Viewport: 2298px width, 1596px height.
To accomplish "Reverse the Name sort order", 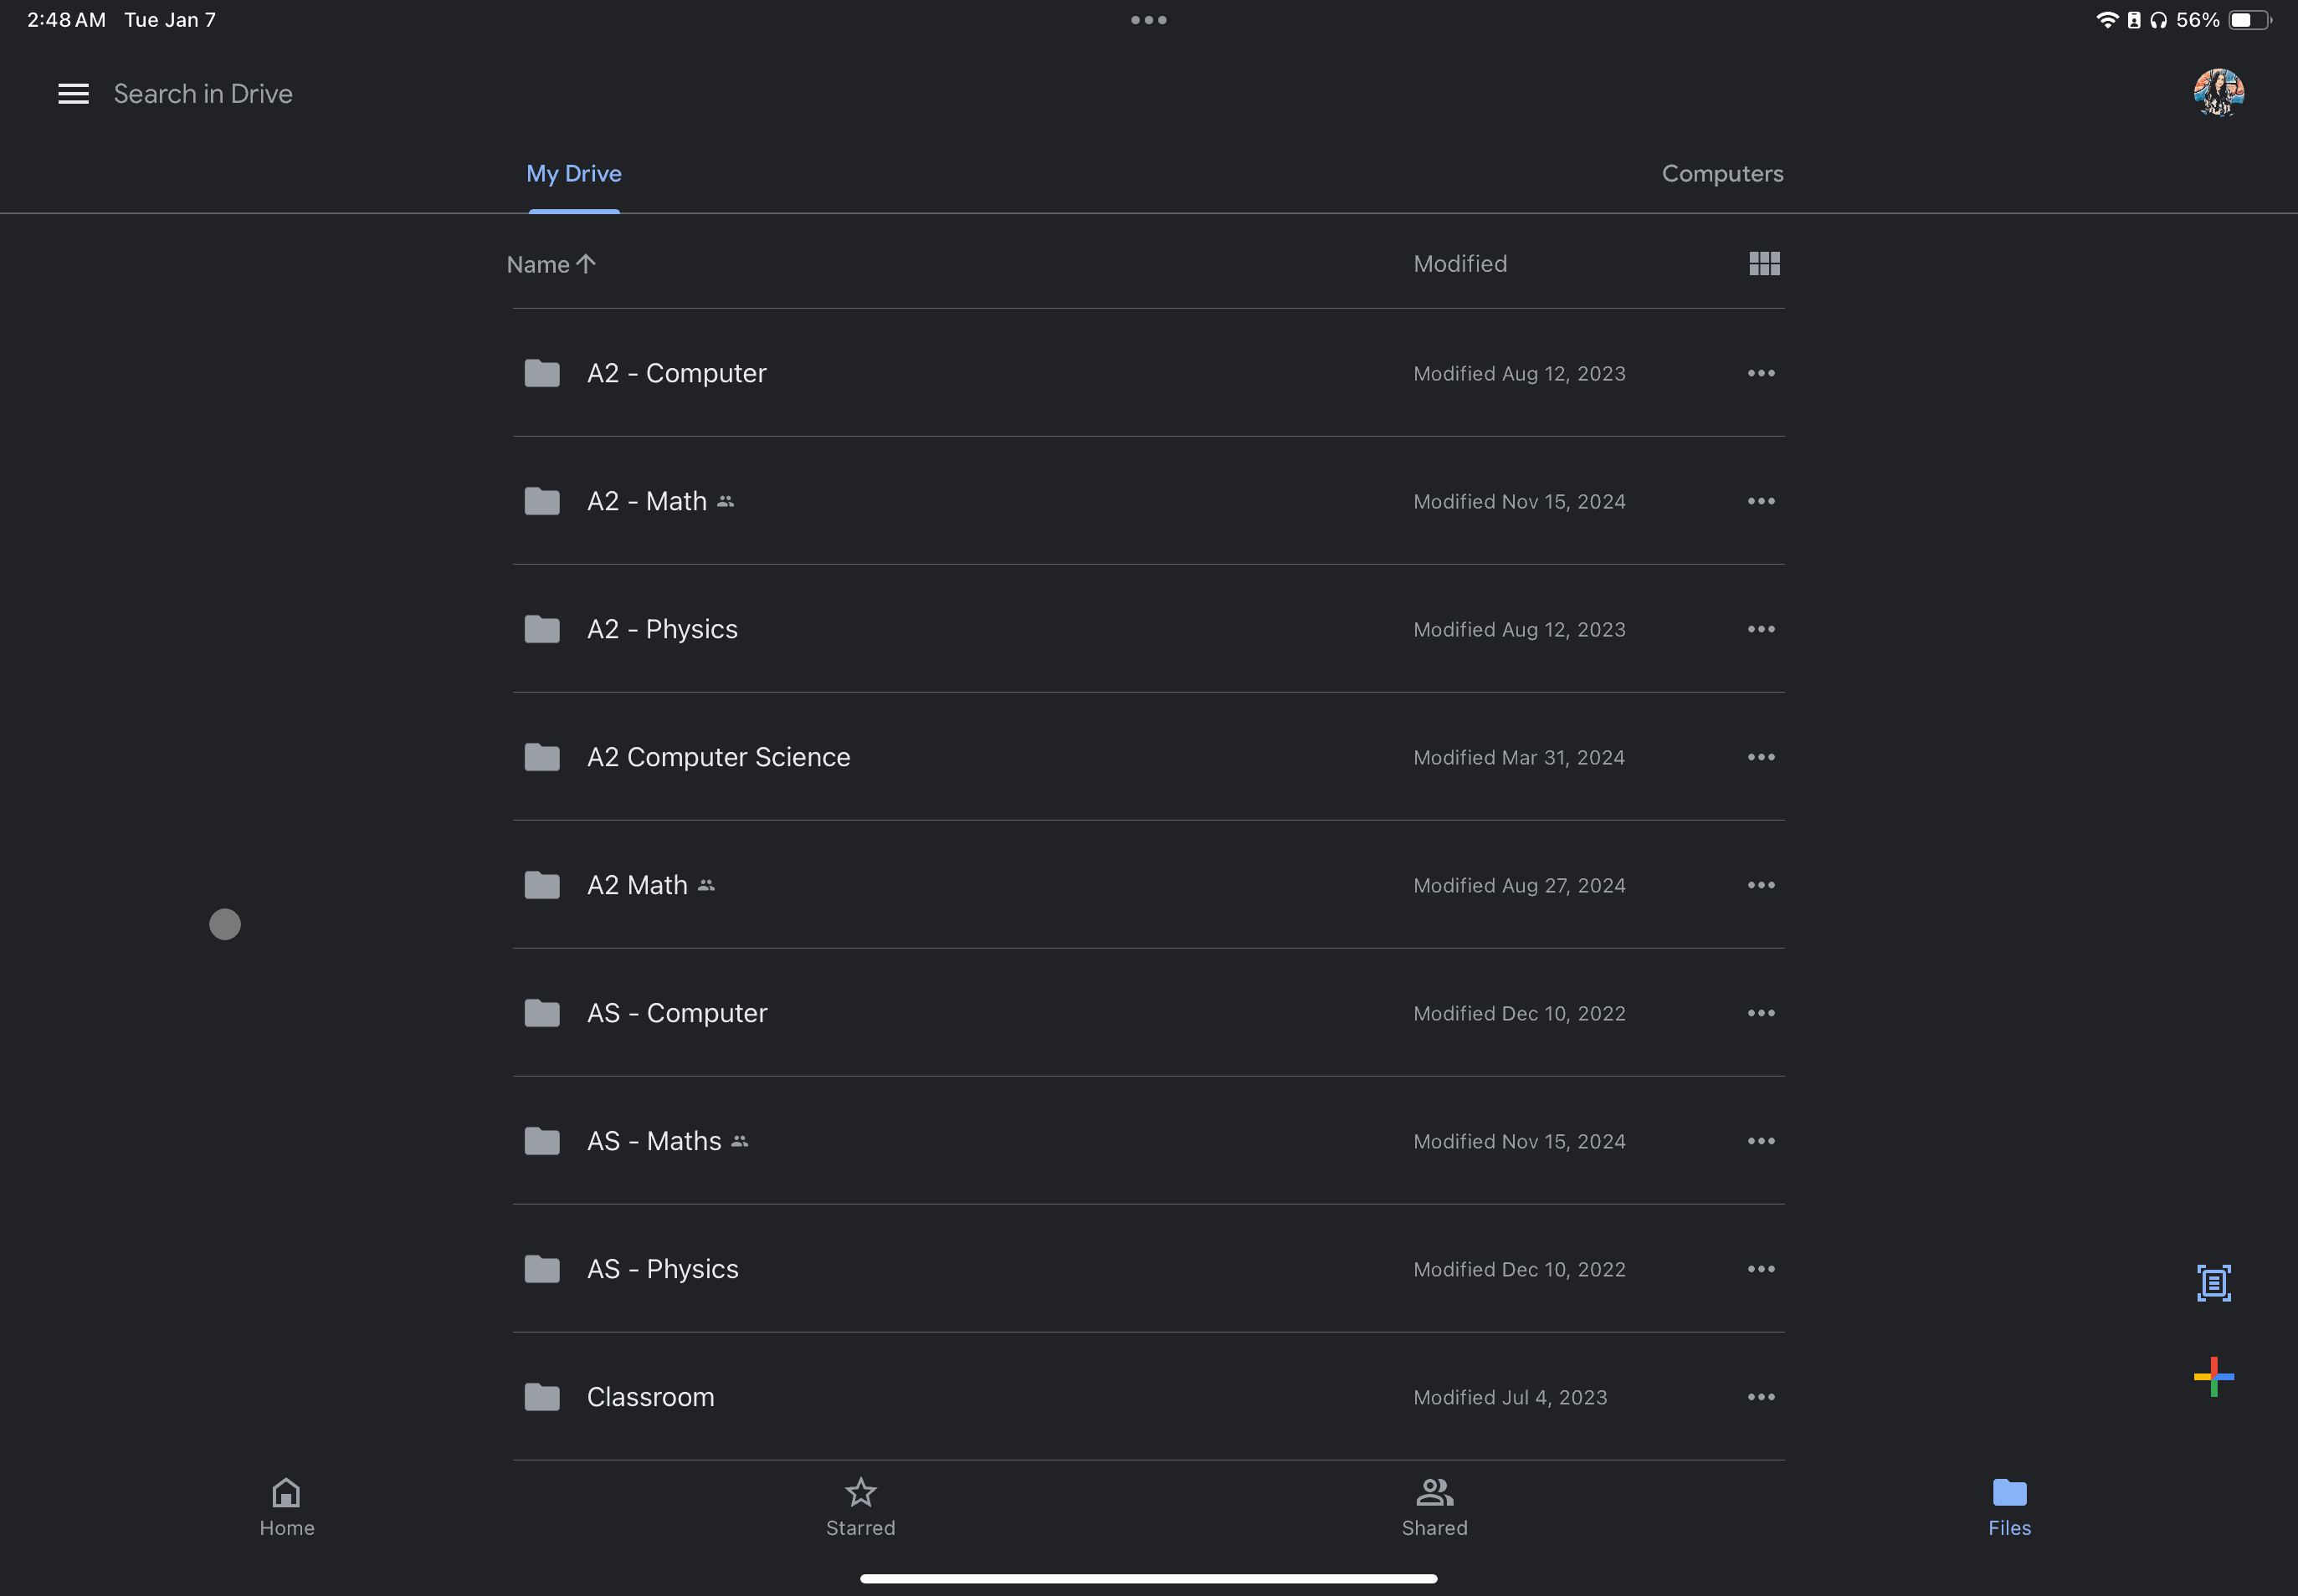I will [x=551, y=264].
